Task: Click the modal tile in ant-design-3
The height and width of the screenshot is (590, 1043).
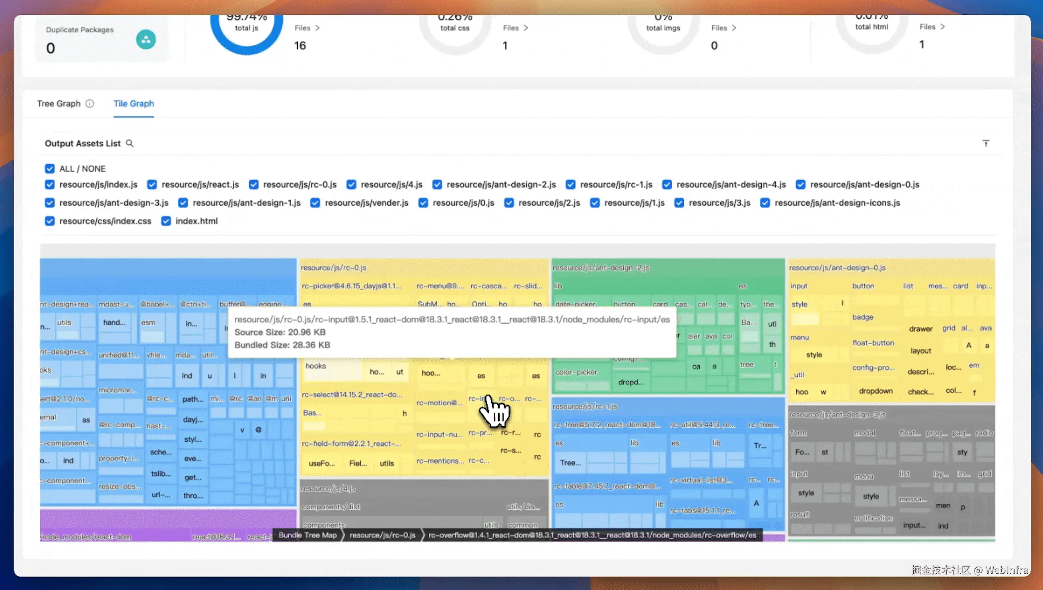Action: click(865, 433)
